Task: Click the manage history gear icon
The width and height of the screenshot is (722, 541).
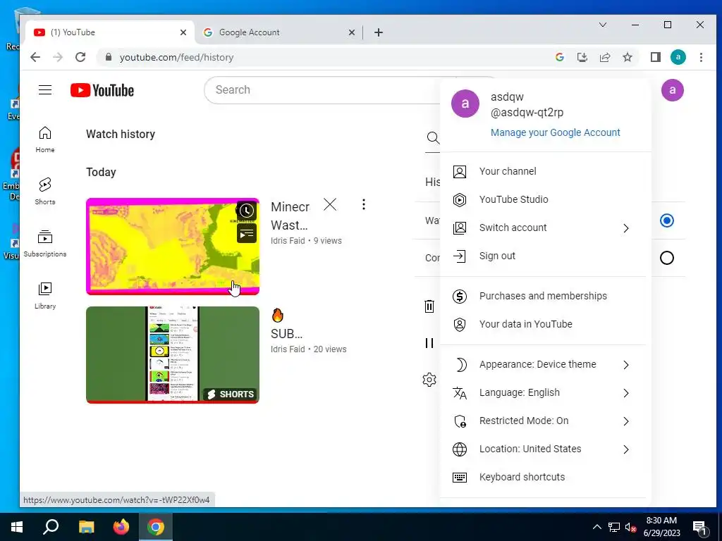Action: (x=429, y=380)
